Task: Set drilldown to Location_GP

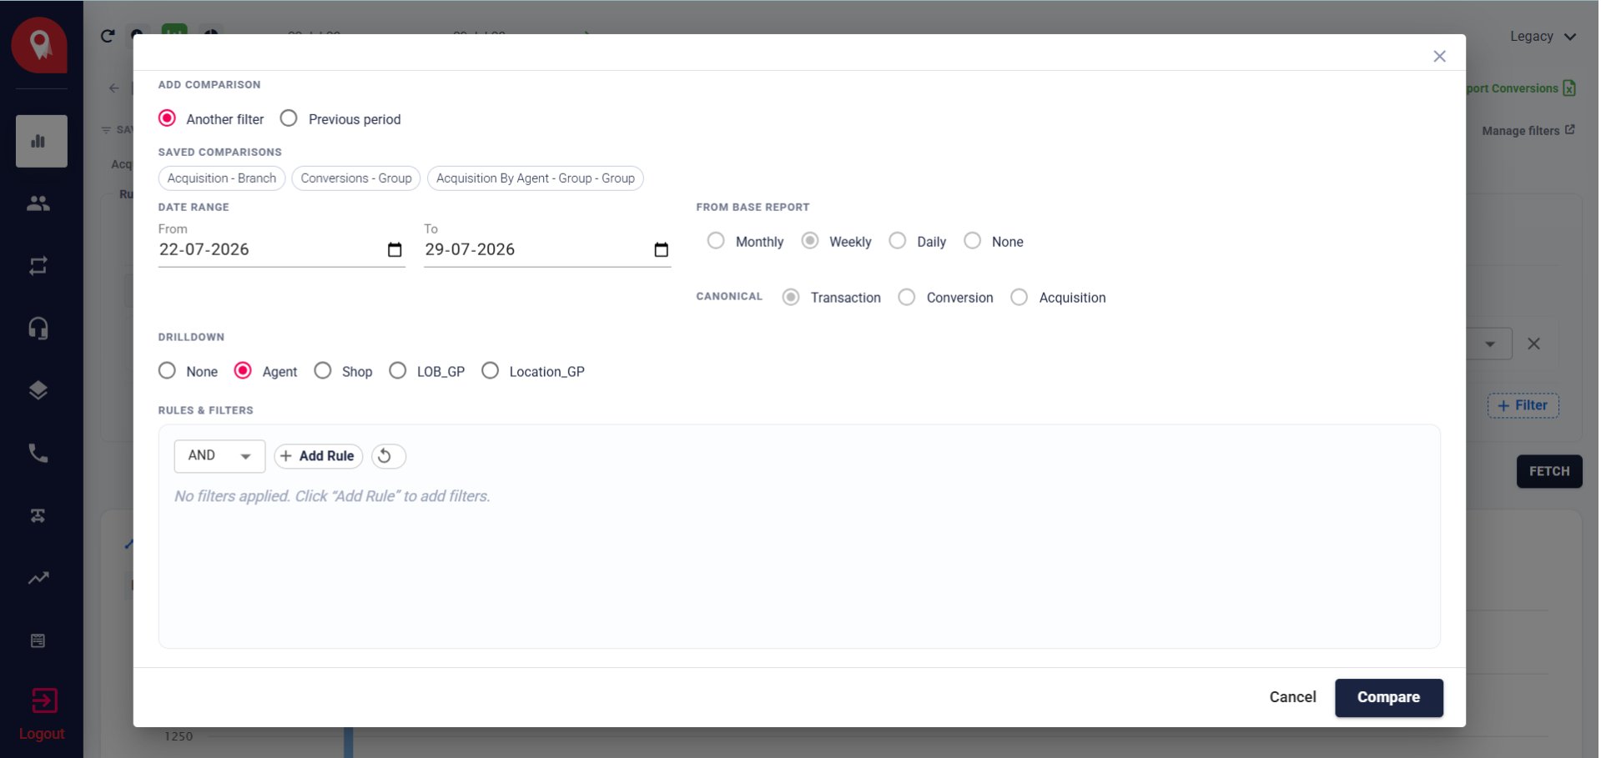Action: pos(491,370)
